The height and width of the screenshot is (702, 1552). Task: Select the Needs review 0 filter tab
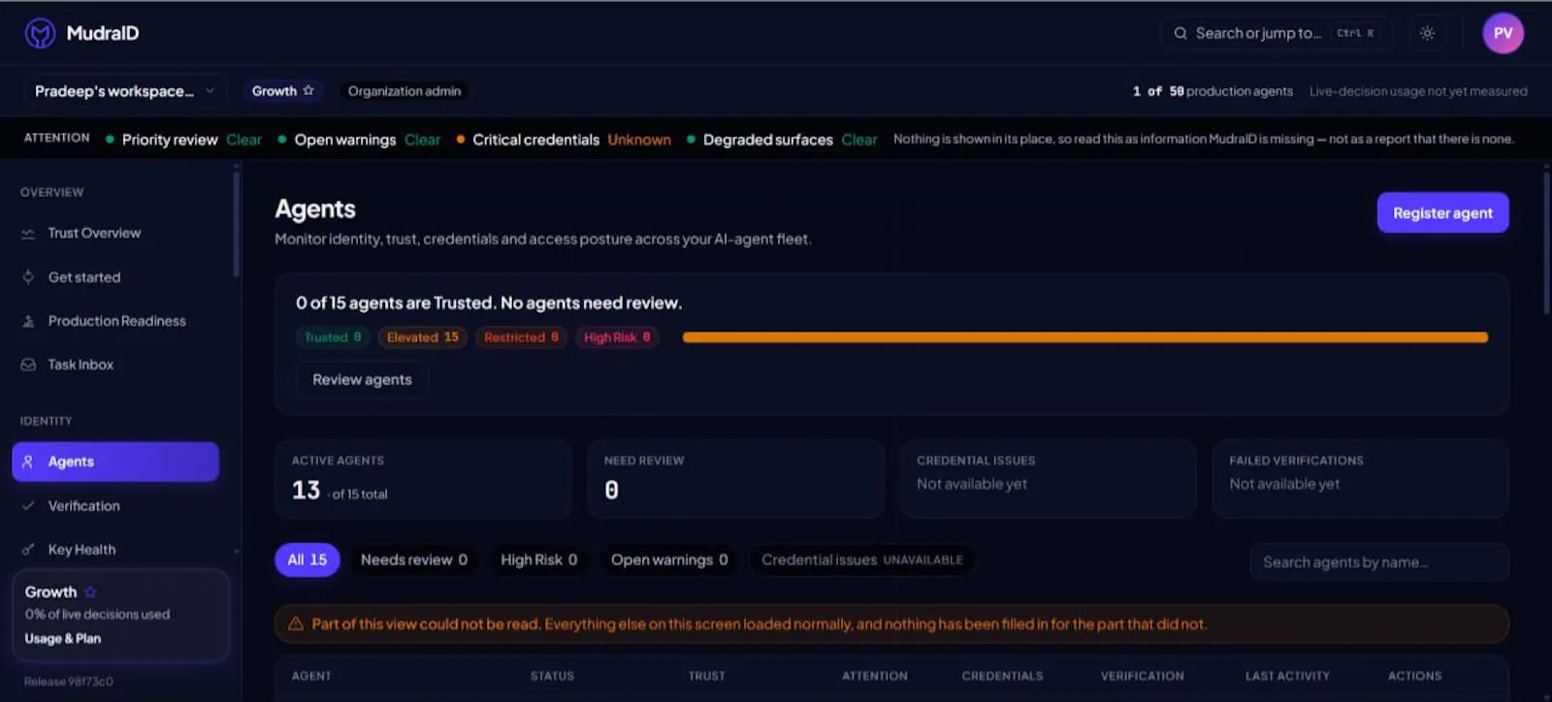[414, 559]
